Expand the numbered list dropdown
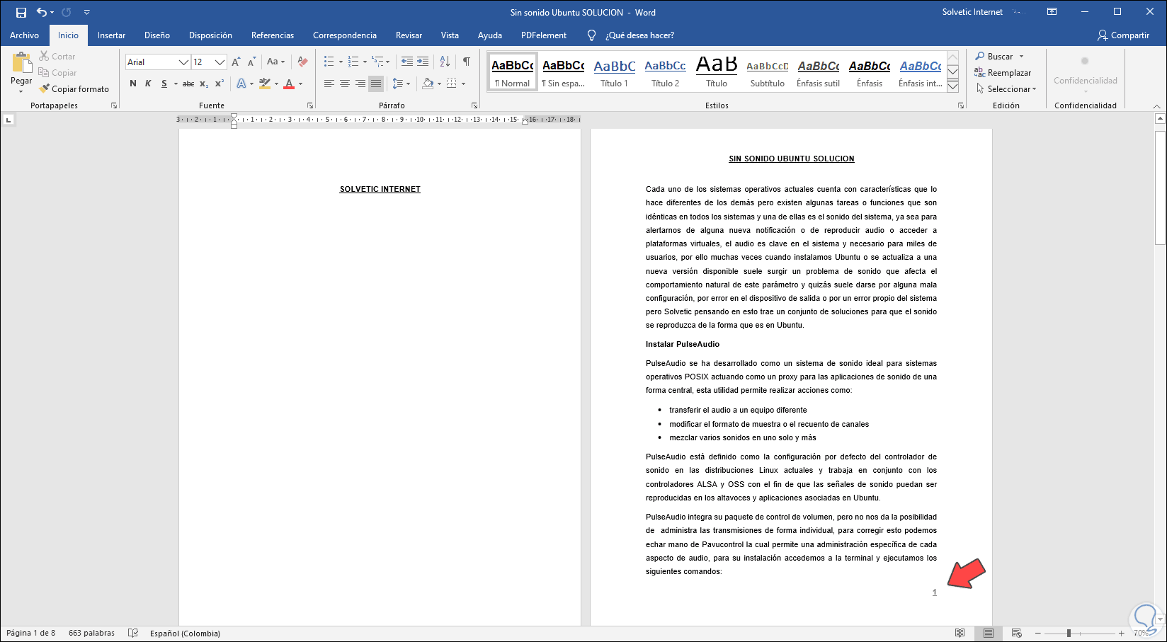 coord(365,62)
